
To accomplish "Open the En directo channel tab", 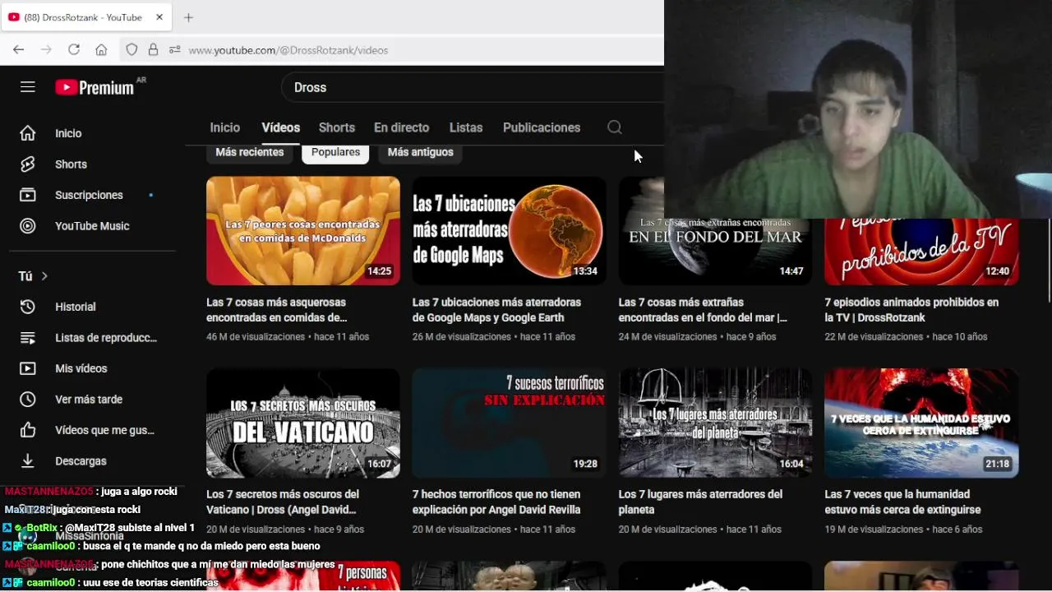I will click(x=401, y=127).
